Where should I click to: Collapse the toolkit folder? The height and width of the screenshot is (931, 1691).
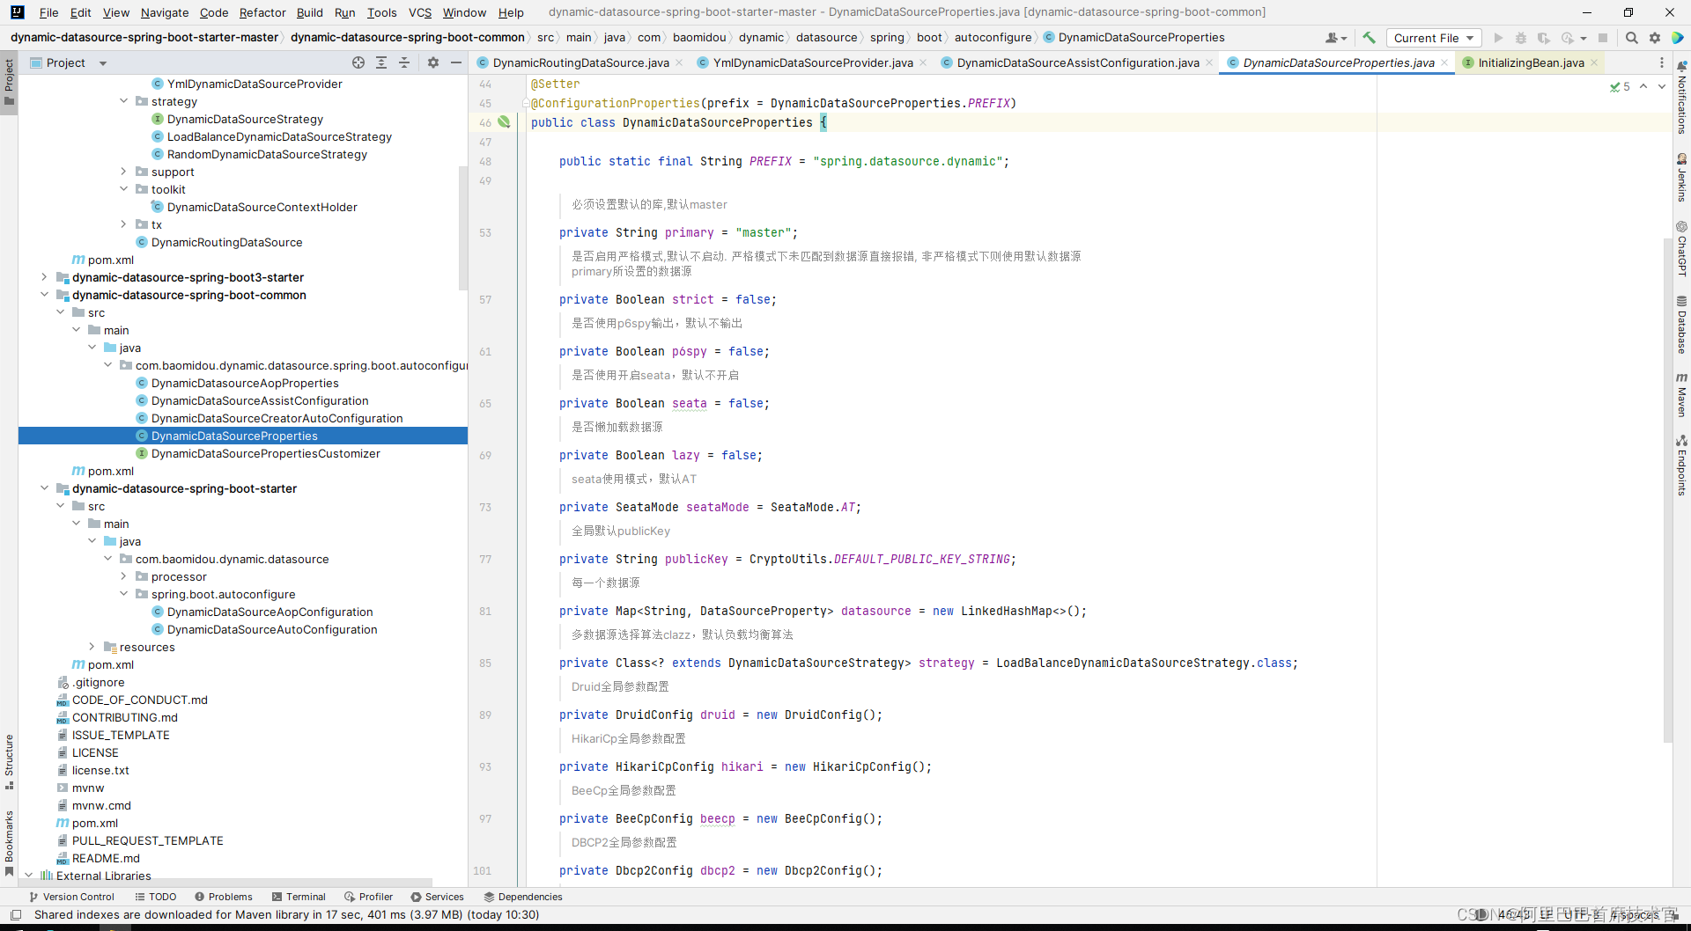(123, 189)
